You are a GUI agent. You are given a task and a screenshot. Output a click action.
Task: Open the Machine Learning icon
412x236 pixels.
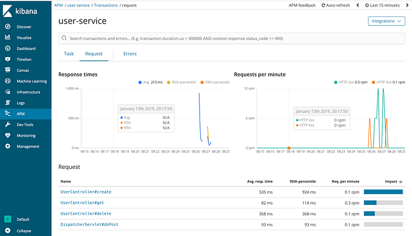coord(8,81)
